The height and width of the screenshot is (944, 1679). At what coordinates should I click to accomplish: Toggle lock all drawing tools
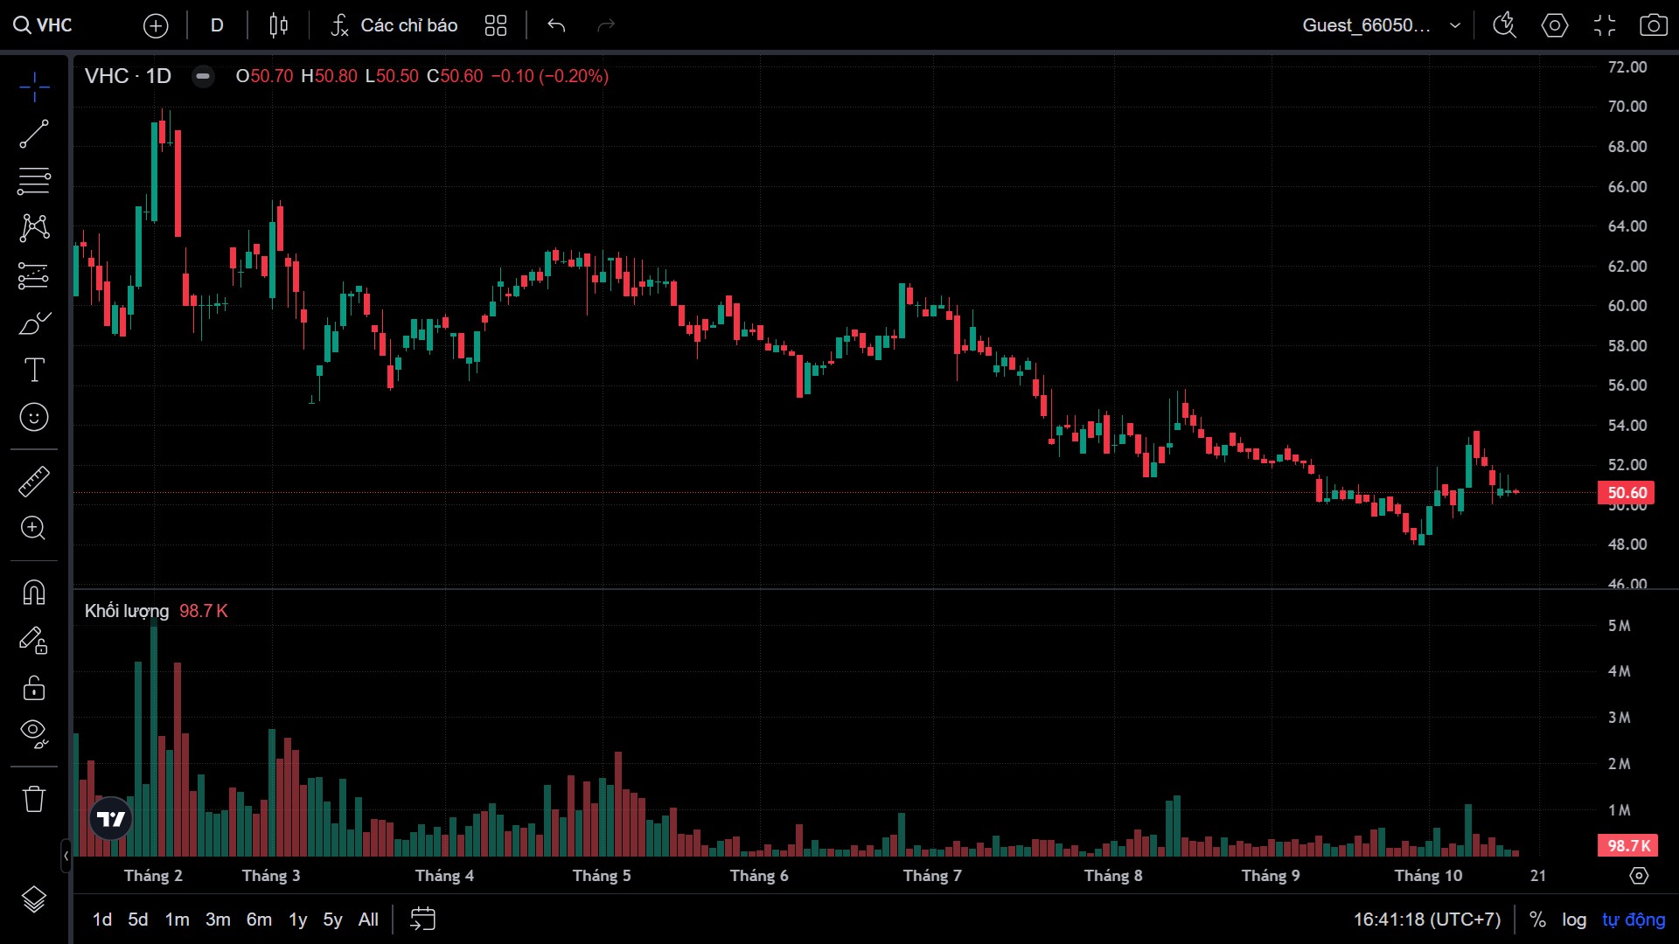tap(34, 688)
